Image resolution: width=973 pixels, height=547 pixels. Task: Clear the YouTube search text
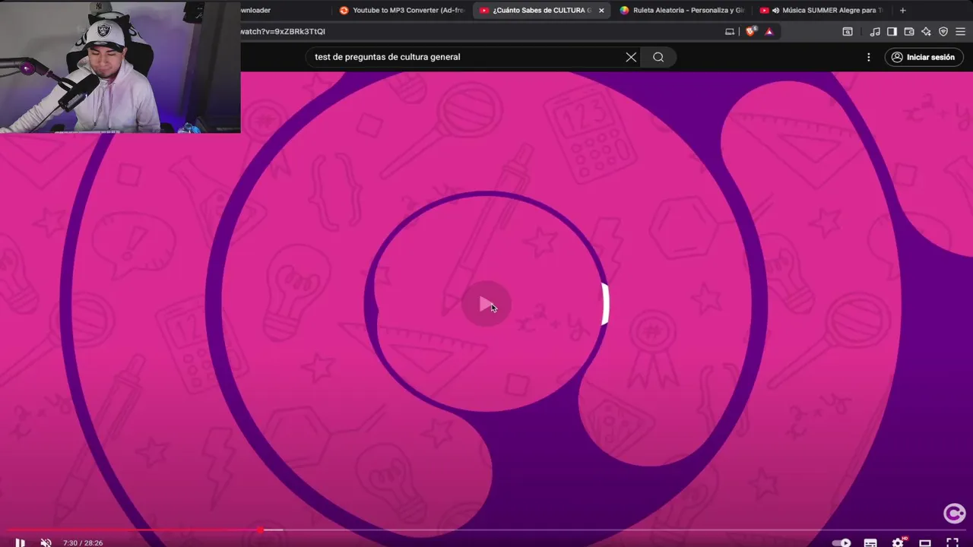[x=631, y=57]
